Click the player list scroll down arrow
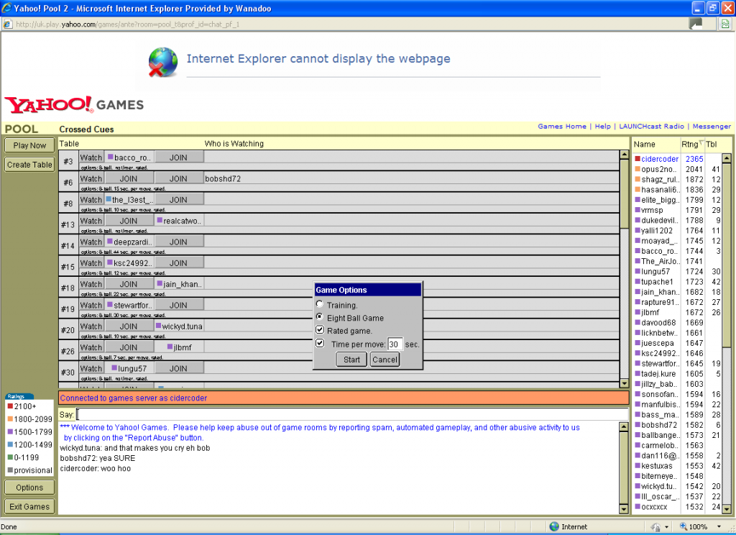 pyautogui.click(x=727, y=508)
